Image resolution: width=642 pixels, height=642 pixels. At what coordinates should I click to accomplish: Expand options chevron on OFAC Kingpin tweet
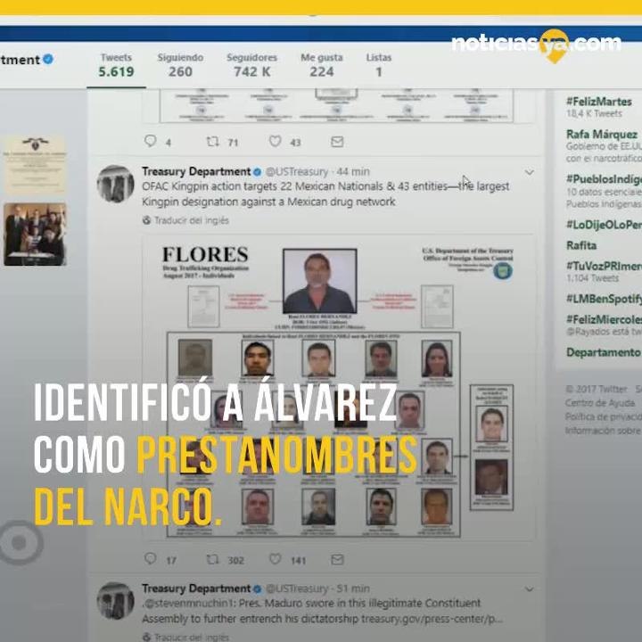pyautogui.click(x=530, y=172)
